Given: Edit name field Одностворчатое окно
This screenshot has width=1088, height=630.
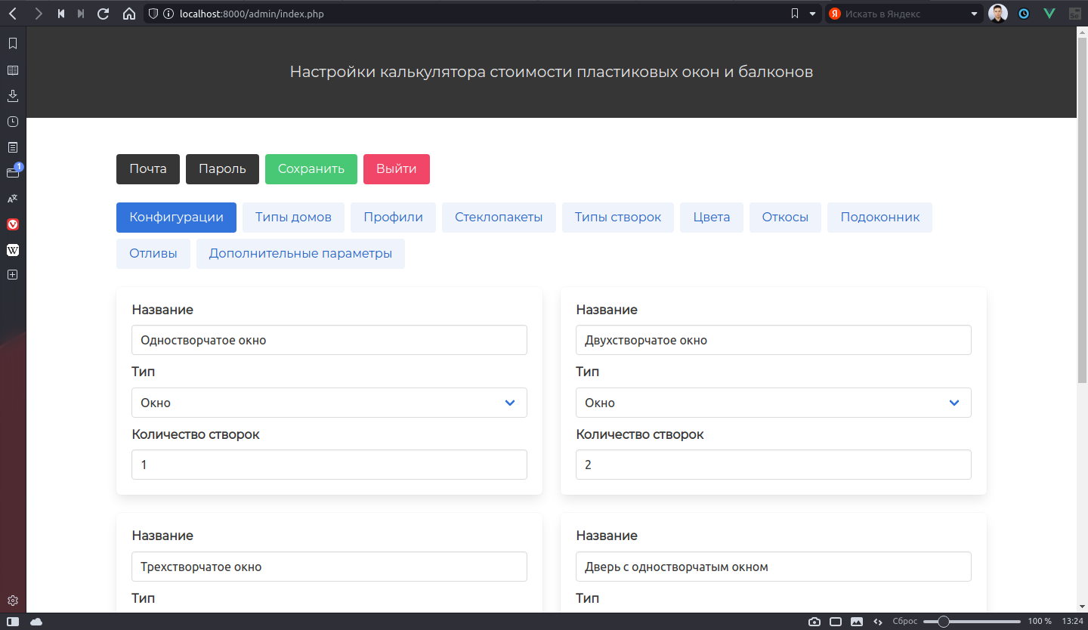Looking at the screenshot, I should click(329, 340).
